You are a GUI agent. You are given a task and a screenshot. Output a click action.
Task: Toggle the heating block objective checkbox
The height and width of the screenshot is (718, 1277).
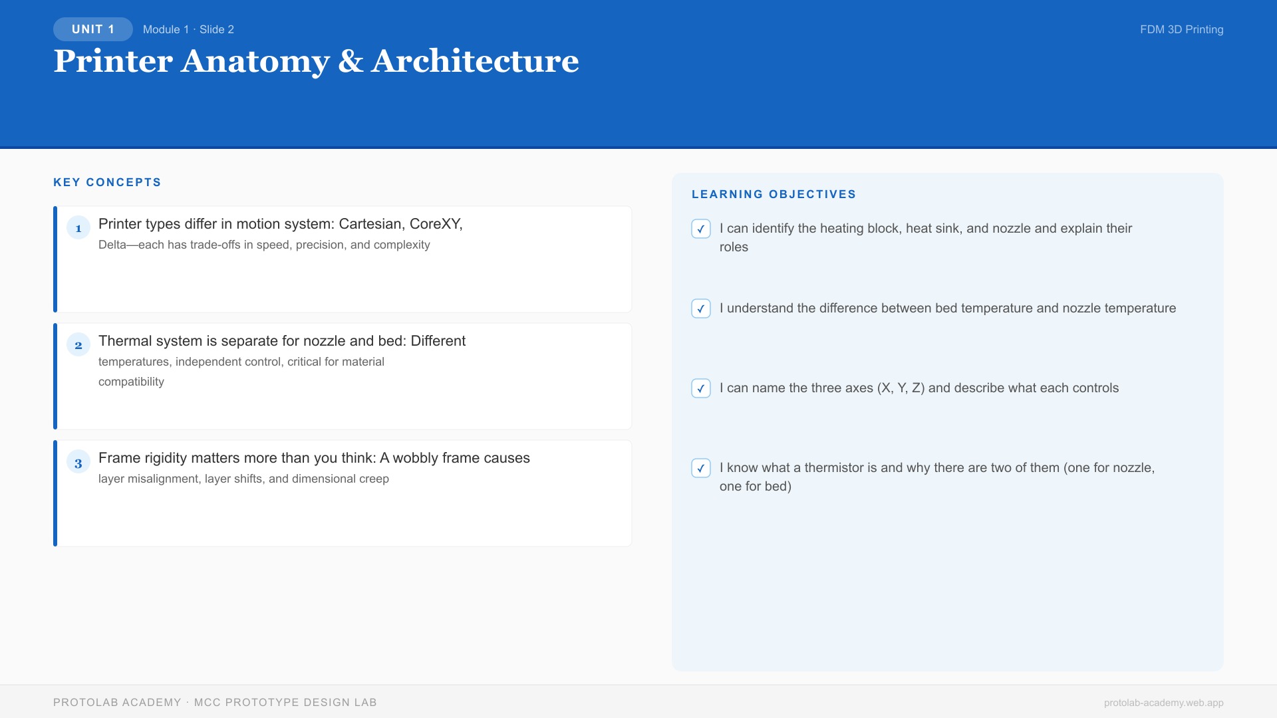click(701, 229)
